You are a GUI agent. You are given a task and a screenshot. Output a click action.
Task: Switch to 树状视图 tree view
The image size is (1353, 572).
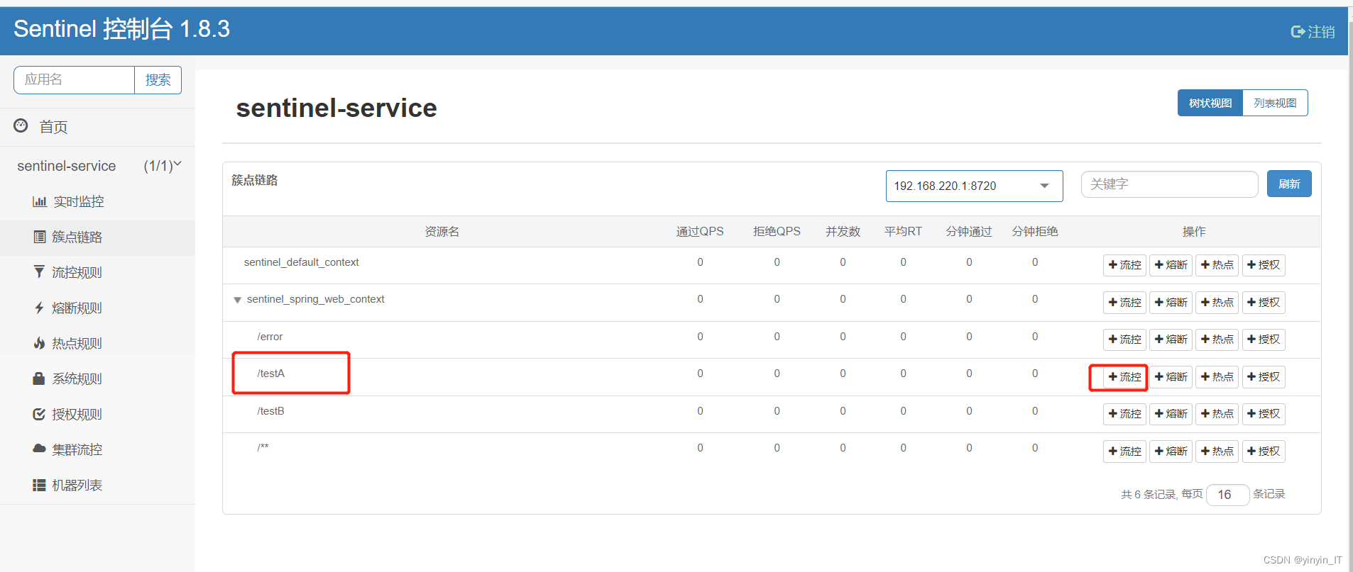pyautogui.click(x=1210, y=103)
